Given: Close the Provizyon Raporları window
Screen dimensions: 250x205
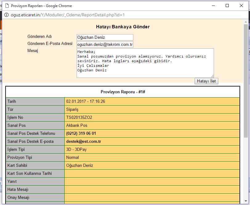Looking at the screenshot, I should click(x=241, y=6).
